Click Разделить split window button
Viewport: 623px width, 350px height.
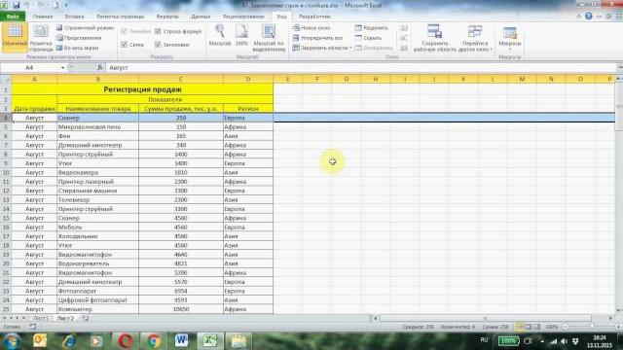[371, 28]
